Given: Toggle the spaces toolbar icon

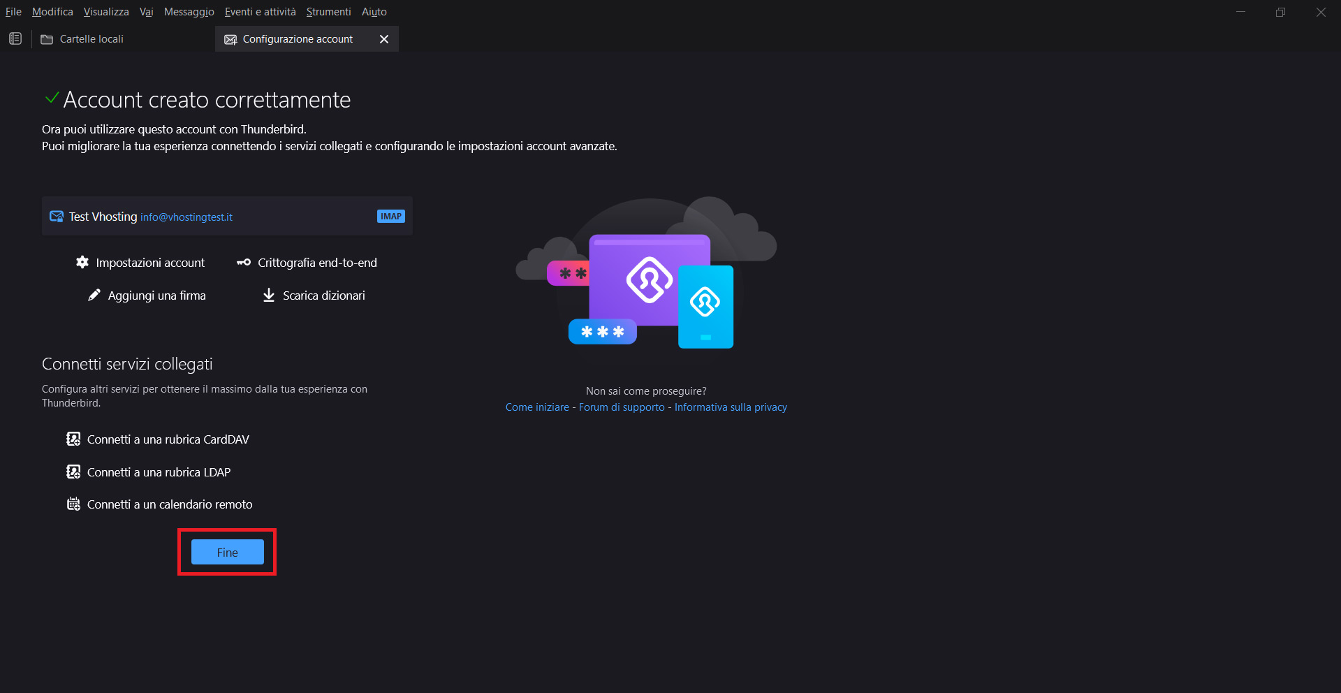Looking at the screenshot, I should click(15, 39).
